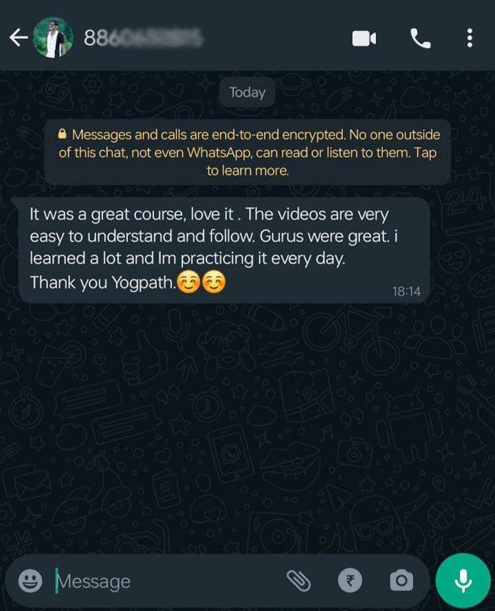Tap the contact phone number in header

(143, 39)
